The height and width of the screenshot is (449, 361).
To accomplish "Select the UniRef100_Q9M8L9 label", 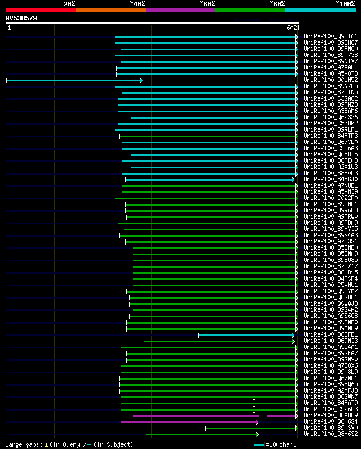I will pyautogui.click(x=331, y=372).
